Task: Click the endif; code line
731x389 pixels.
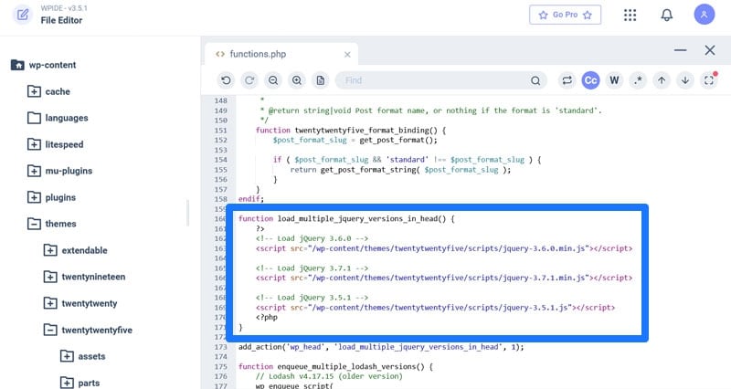Action: (250, 199)
